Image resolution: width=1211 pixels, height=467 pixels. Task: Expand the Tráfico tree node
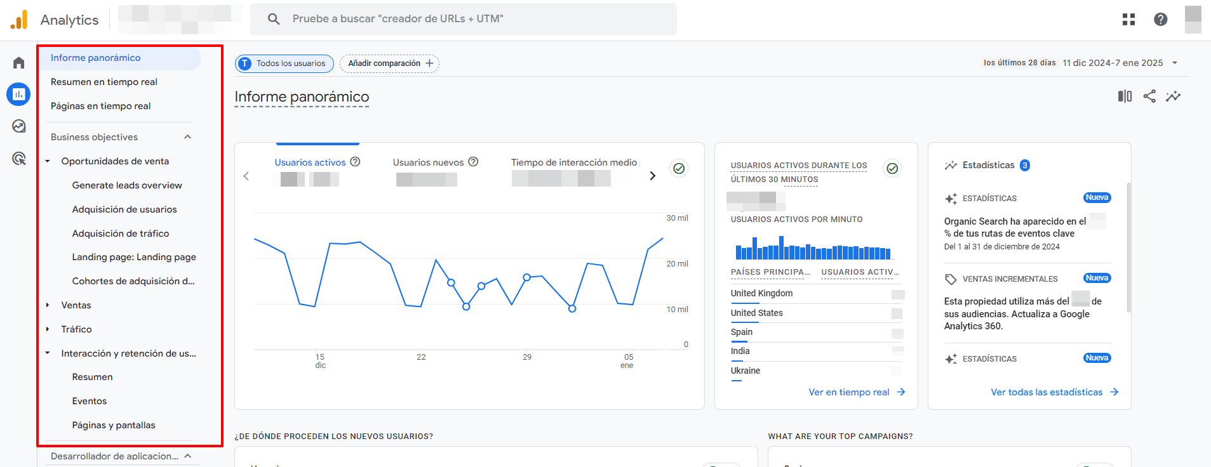pos(48,329)
